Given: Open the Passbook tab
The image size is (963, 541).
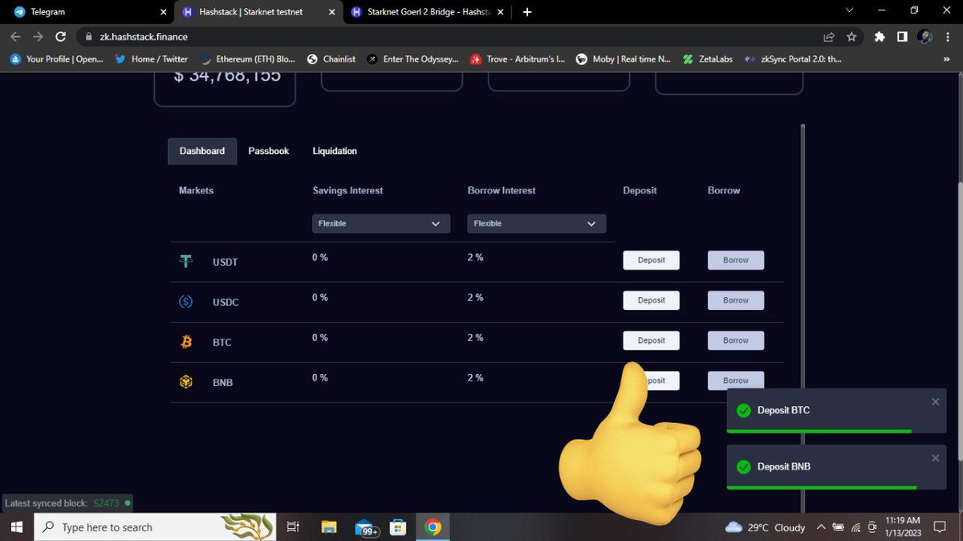Looking at the screenshot, I should tap(269, 151).
